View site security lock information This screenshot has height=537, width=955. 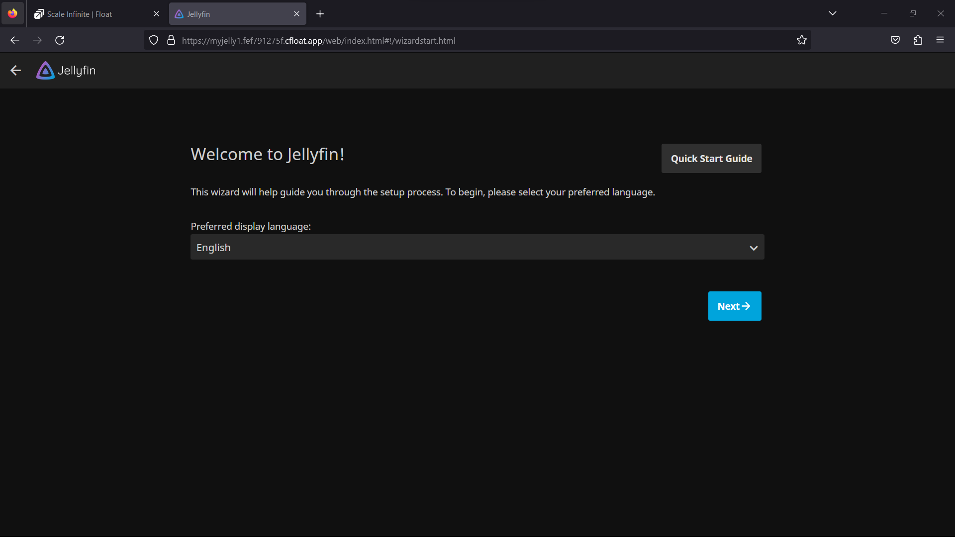[171, 40]
